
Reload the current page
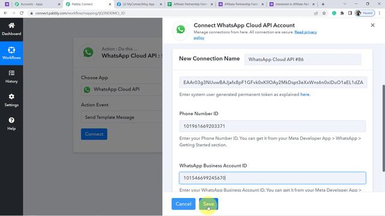tap(22, 13)
